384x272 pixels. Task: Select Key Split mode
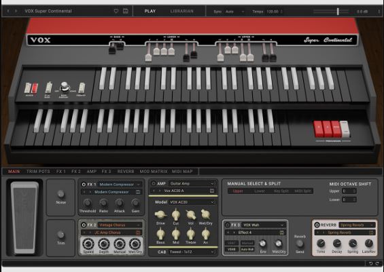pyautogui.click(x=281, y=191)
